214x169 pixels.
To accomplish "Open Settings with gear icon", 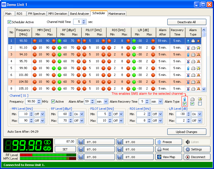I will (x=197, y=149).
